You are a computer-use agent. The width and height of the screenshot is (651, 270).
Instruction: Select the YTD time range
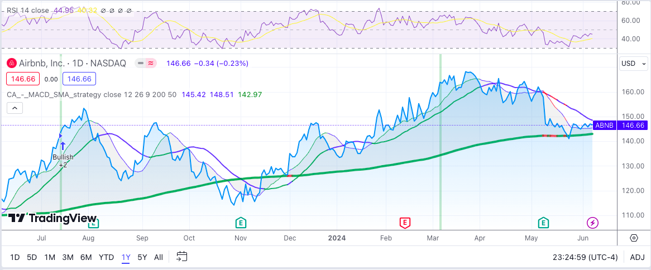(x=106, y=257)
